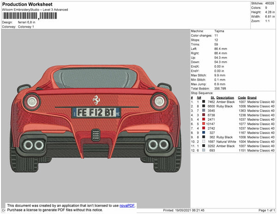
Task: Click blue swatch in row with 327 stitches
Action: pos(204,132)
